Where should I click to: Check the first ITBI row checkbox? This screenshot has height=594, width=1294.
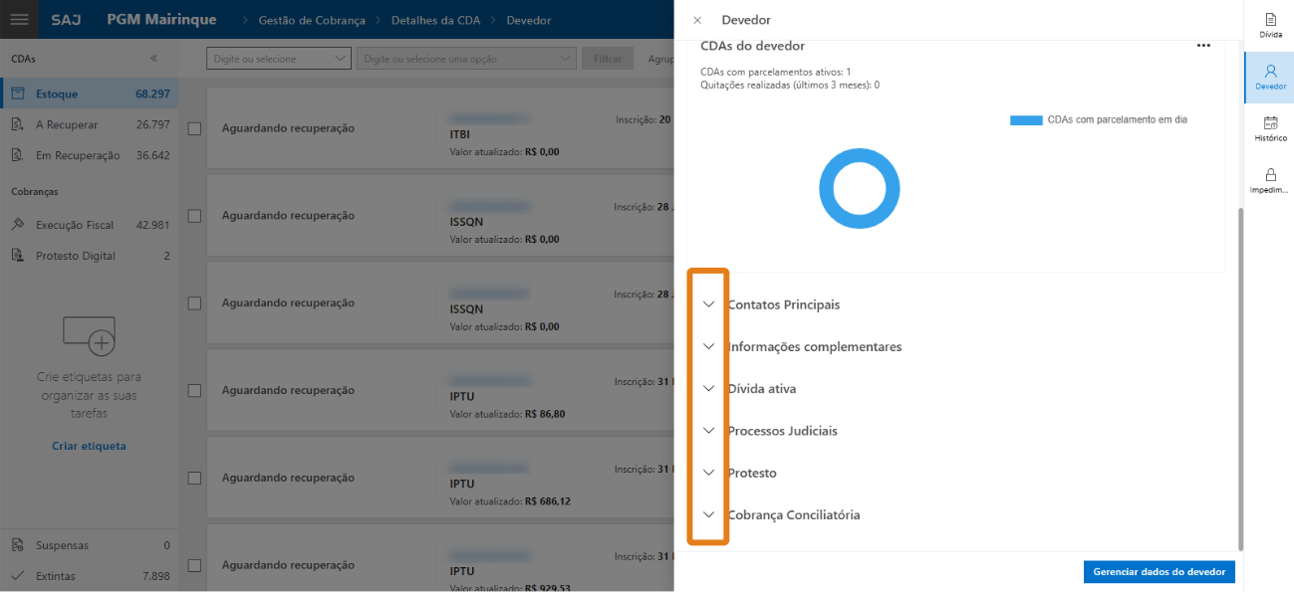point(195,128)
